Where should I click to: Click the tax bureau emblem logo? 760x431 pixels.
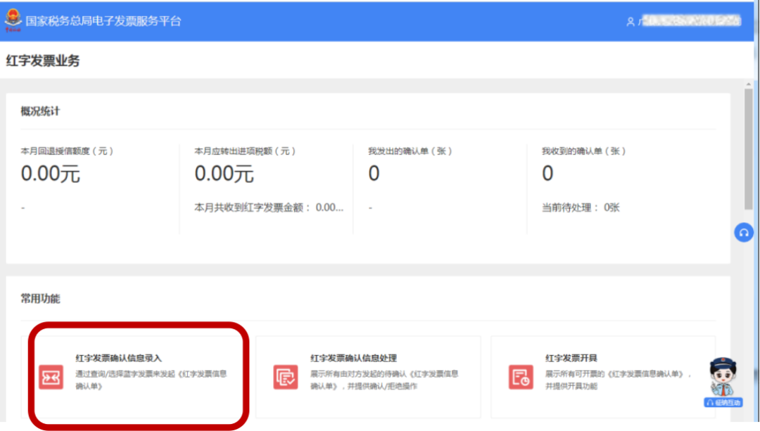pyautogui.click(x=13, y=20)
